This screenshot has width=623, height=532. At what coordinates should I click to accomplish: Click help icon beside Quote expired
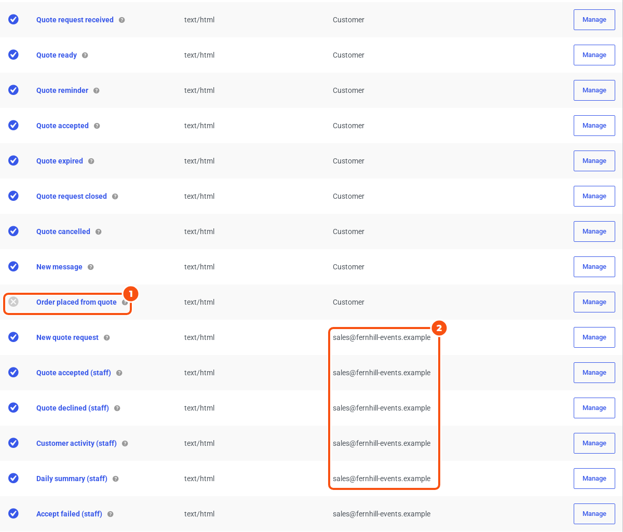pos(91,161)
